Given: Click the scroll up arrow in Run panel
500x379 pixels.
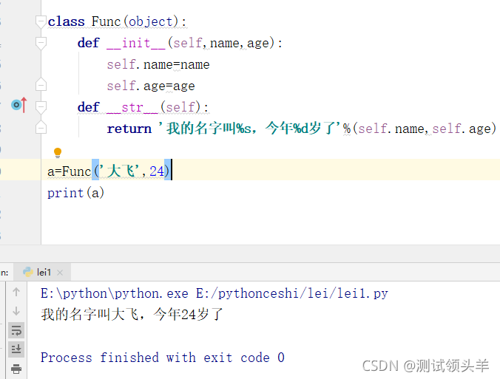Looking at the screenshot, I should (x=16, y=293).
